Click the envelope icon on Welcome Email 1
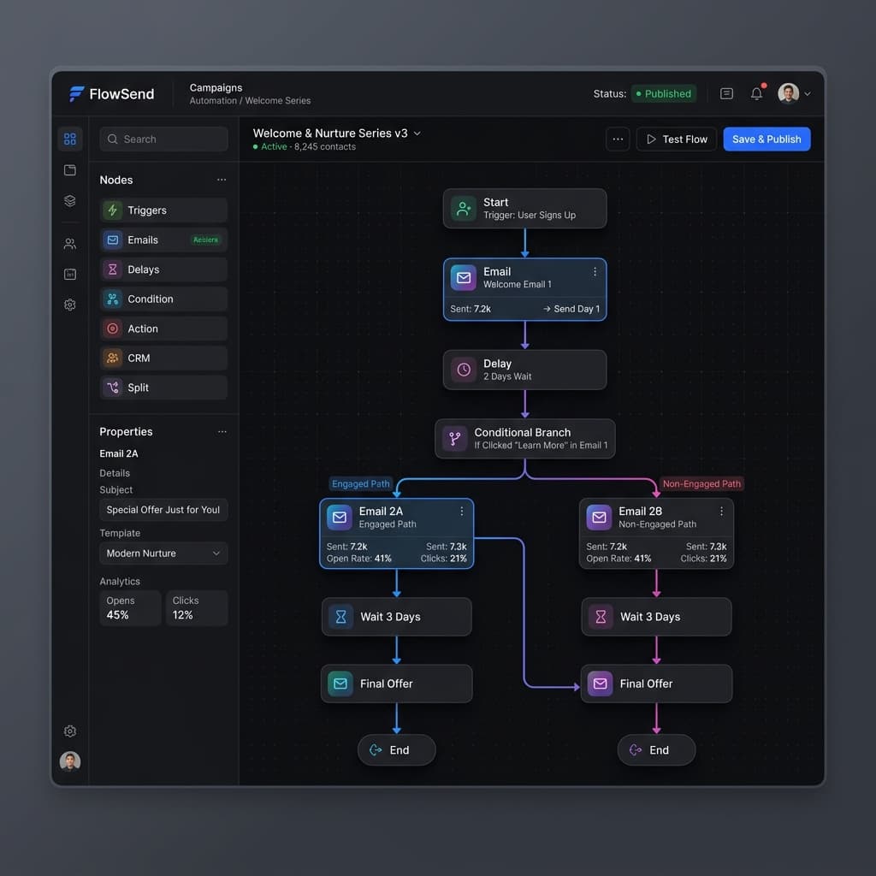Image resolution: width=876 pixels, height=876 pixels. pos(464,278)
